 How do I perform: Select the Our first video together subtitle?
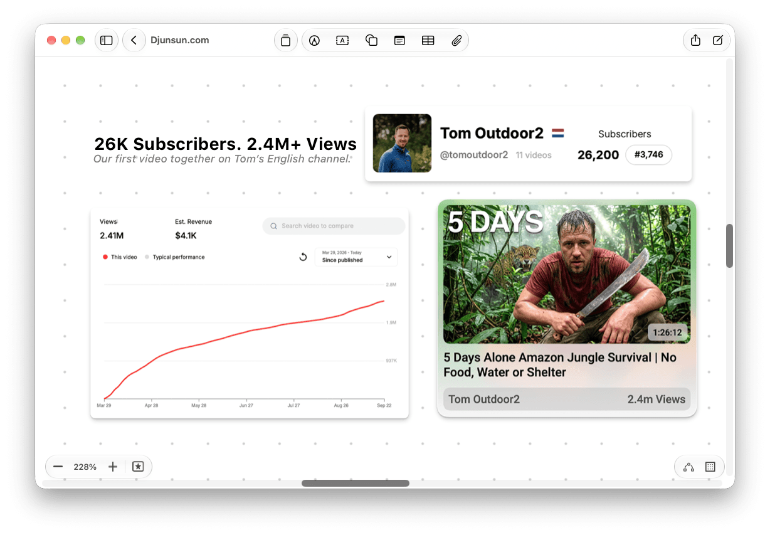221,159
